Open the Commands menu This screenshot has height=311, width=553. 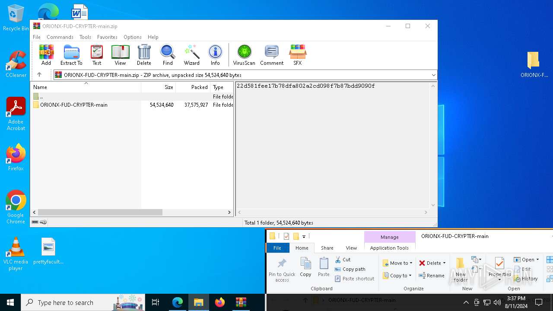[x=60, y=37]
